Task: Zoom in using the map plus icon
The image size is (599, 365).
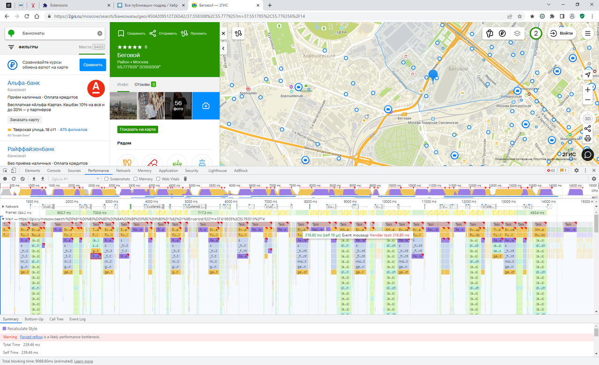Action: [x=587, y=89]
